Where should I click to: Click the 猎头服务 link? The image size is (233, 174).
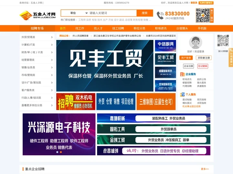202,83
